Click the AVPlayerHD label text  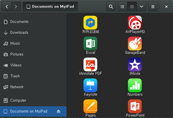[135, 32]
